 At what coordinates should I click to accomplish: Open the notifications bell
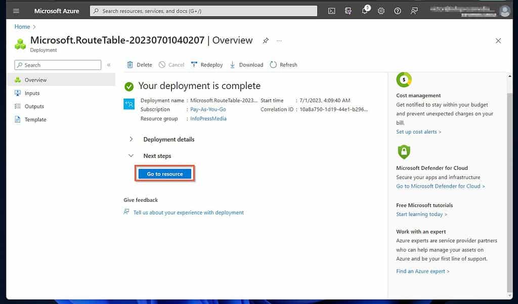point(365,11)
